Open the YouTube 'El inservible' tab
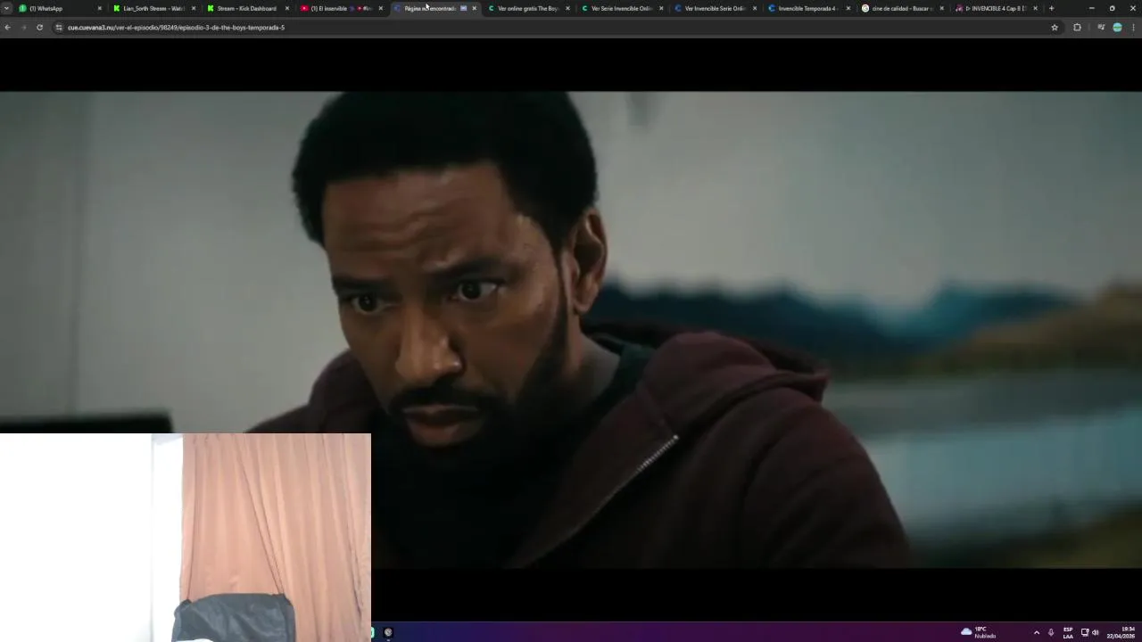Image resolution: width=1142 pixels, height=642 pixels. click(x=339, y=8)
